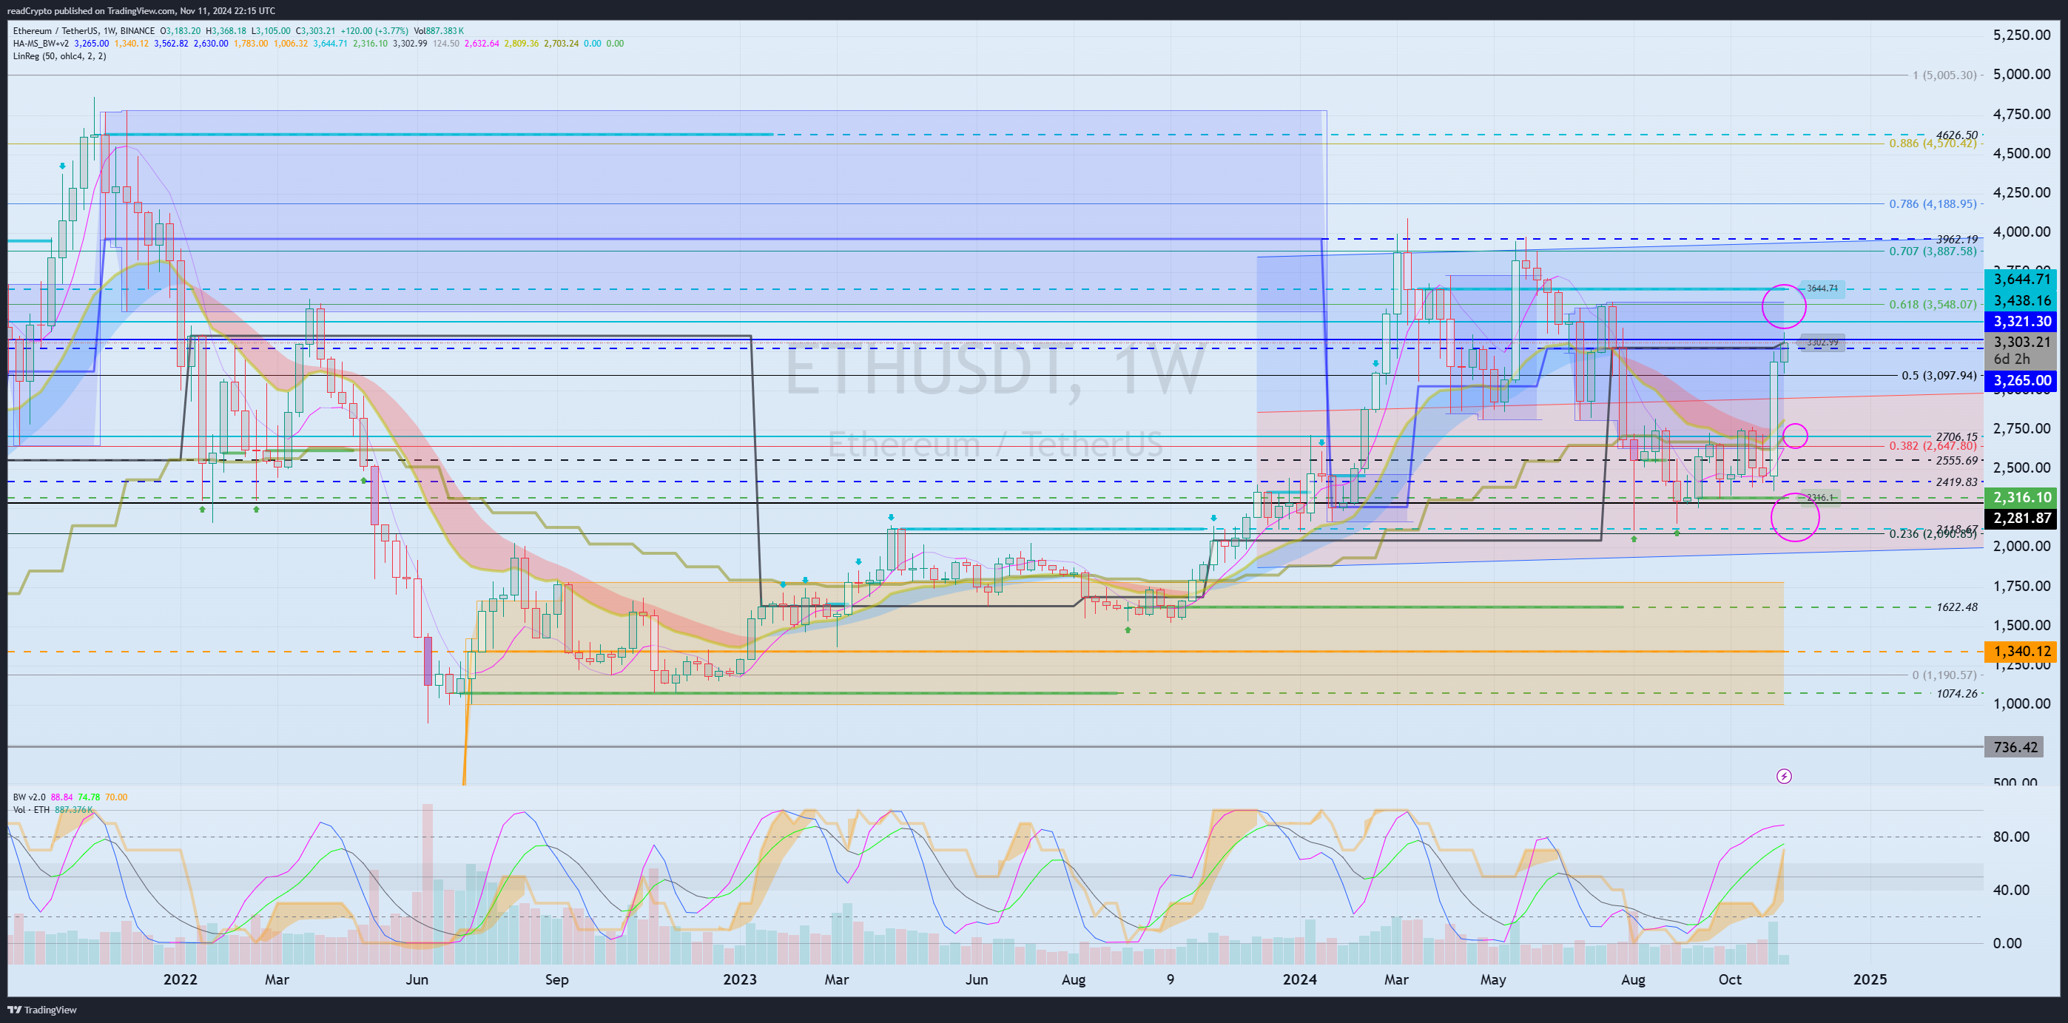Screen dimensions: 2068x1023
Task: Open the Ethereum / TetherUS symbol legend
Action: 84,30
